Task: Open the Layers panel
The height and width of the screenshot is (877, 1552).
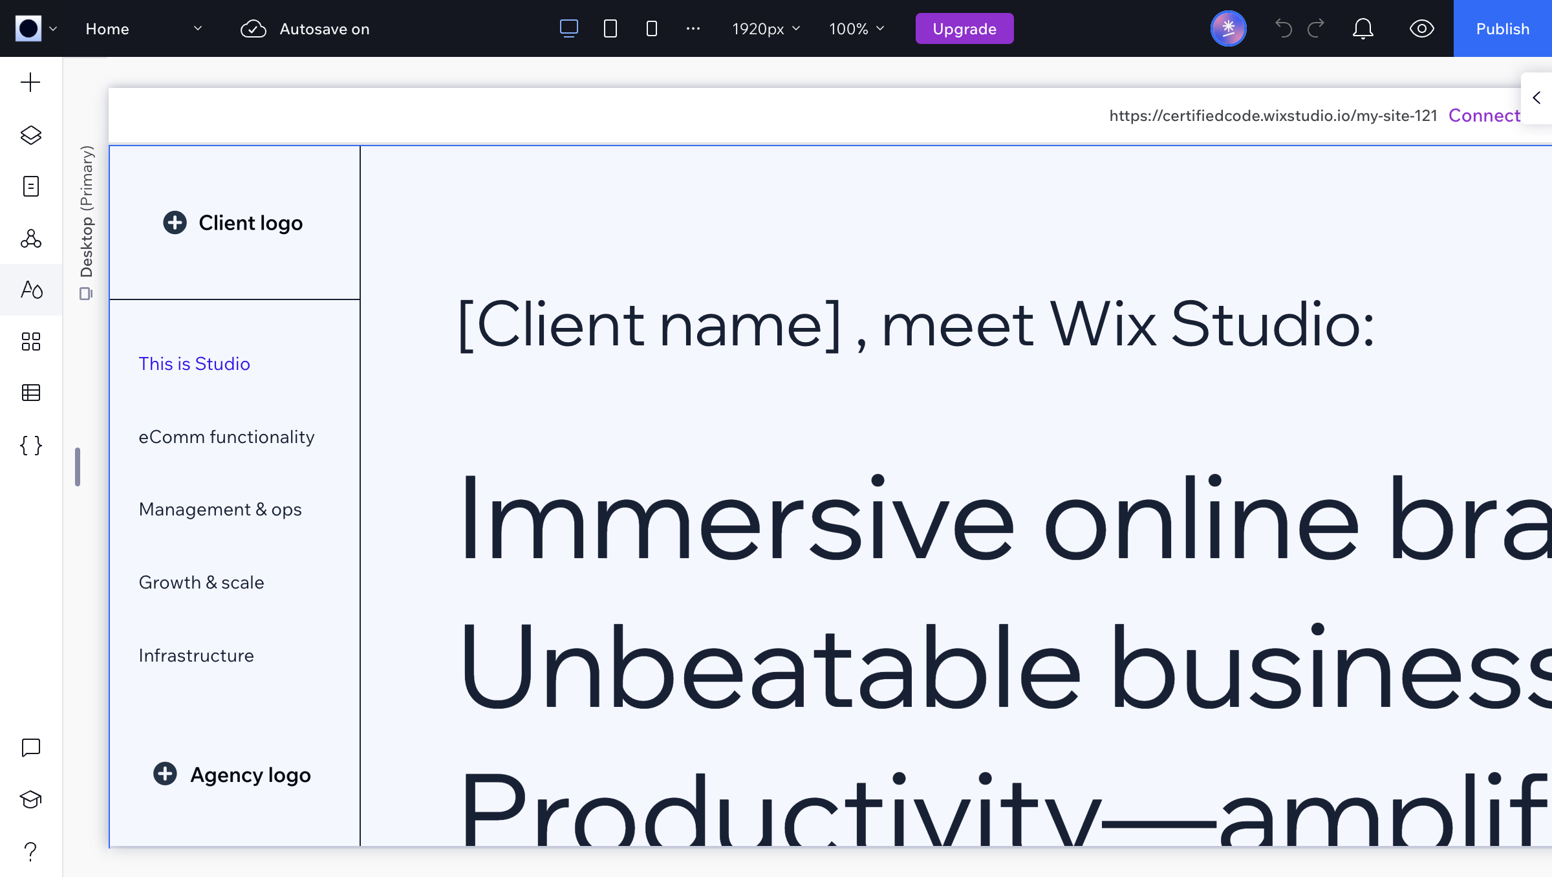Action: pyautogui.click(x=30, y=135)
